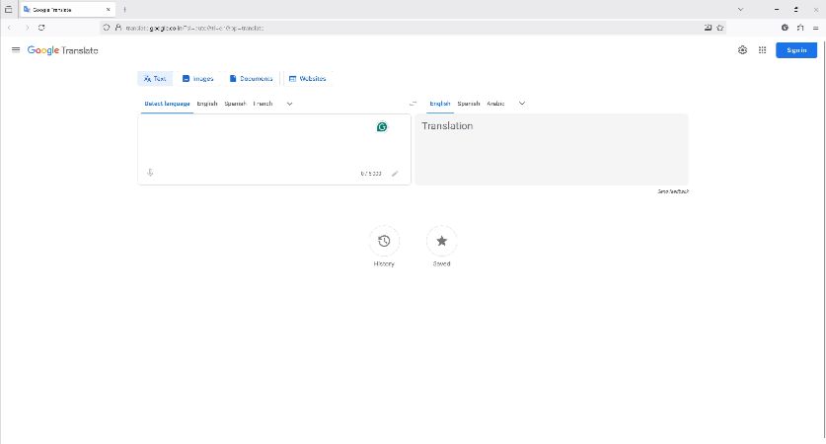Open handwriting input pencil tool

[x=395, y=174]
